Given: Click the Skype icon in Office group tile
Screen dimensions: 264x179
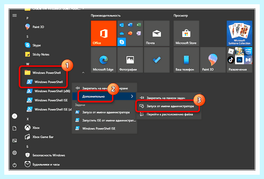Looking at the screenshot, I should [122, 42].
